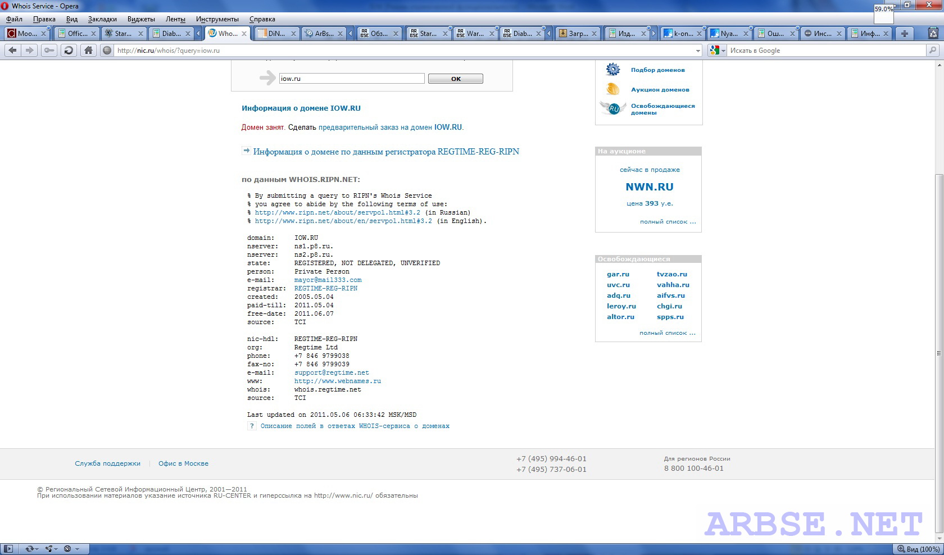Viewport: 944px width, 555px height.
Task: Click the magnifier search button in search field
Action: coord(933,50)
